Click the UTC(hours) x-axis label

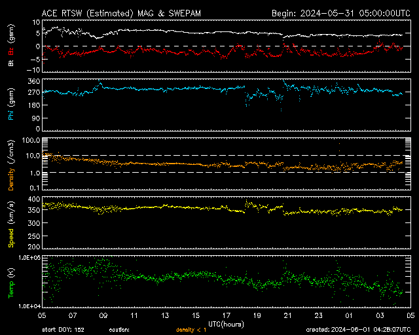(x=226, y=323)
